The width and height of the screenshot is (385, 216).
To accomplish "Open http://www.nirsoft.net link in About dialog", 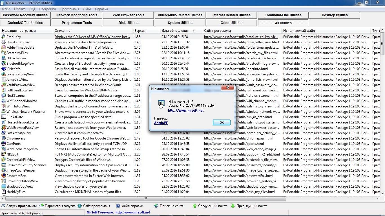I will [186, 111].
